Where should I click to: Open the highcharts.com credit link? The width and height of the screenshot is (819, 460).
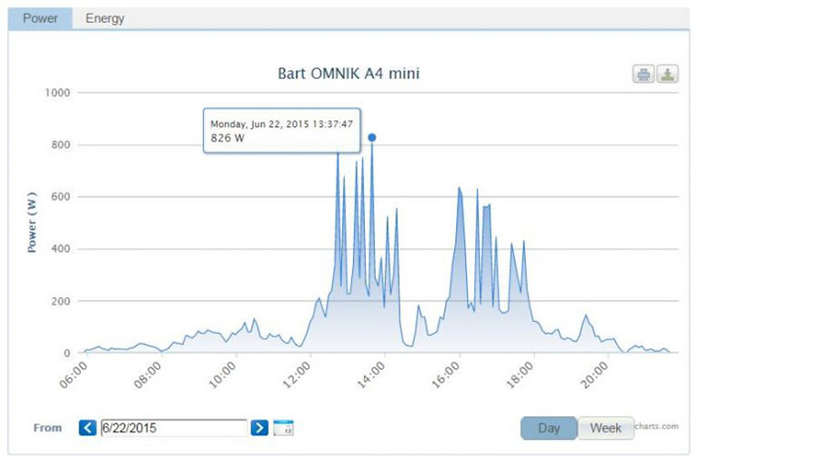(x=657, y=425)
